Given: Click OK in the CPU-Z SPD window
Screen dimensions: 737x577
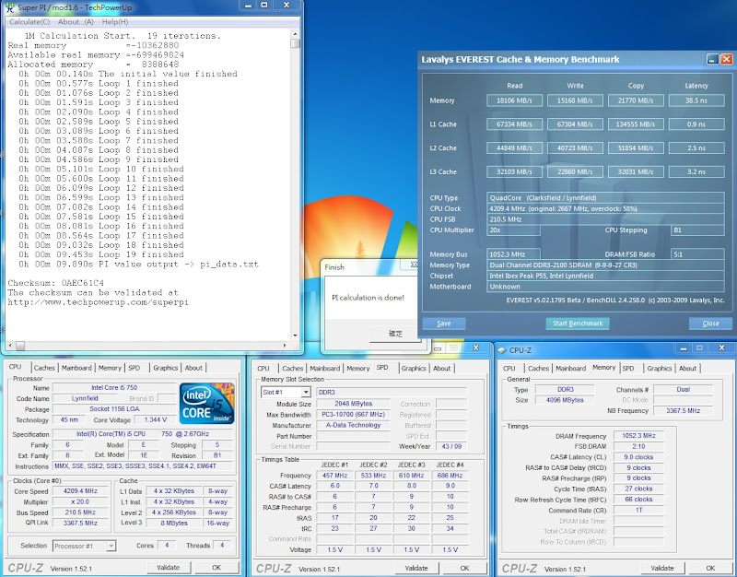Looking at the screenshot, I should point(464,568).
